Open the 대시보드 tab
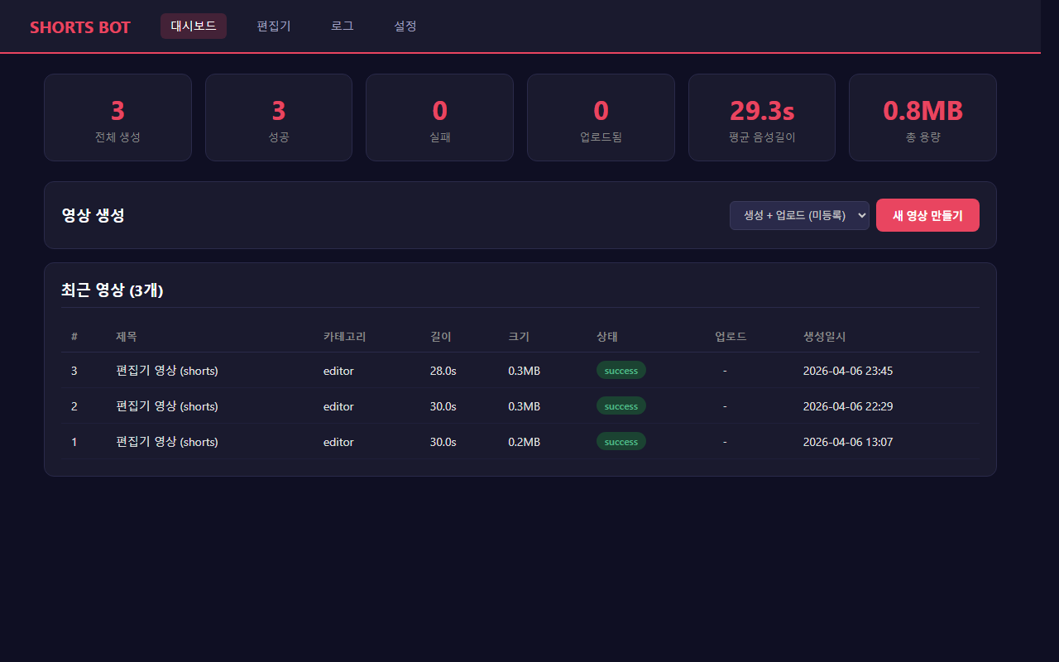The width and height of the screenshot is (1059, 662). click(194, 26)
